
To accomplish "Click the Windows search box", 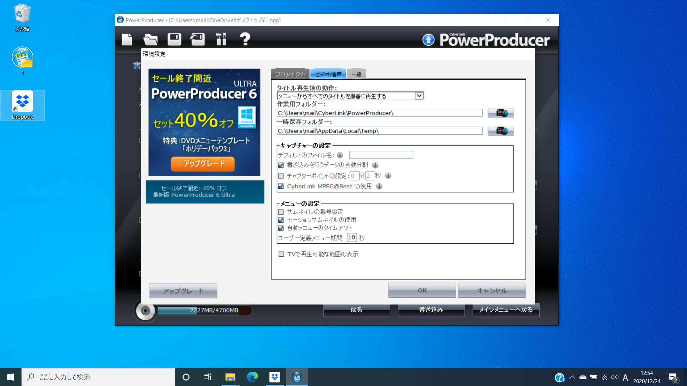I will point(98,377).
